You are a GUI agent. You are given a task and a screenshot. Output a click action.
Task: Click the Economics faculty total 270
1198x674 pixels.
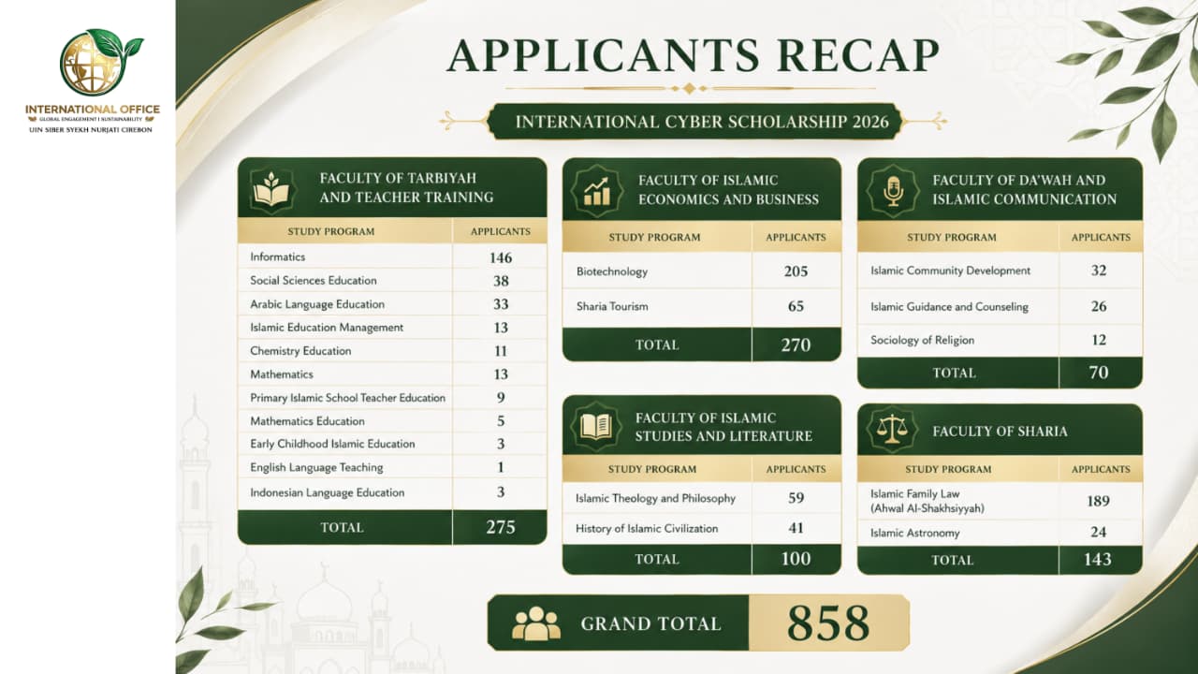[796, 344]
